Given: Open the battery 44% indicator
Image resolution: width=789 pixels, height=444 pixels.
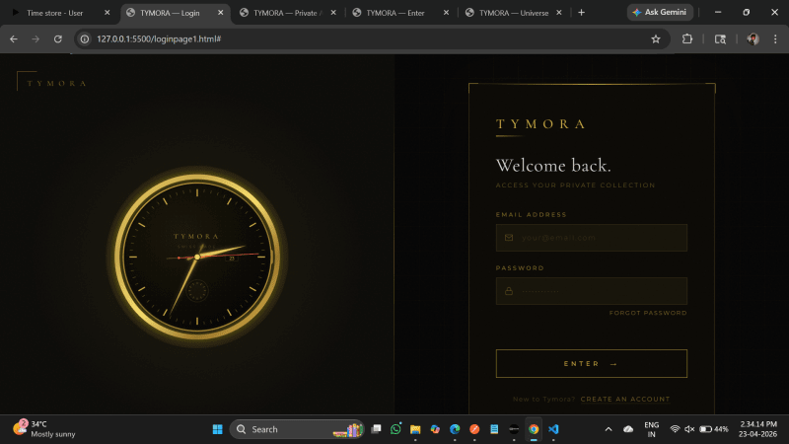Looking at the screenshot, I should point(713,429).
